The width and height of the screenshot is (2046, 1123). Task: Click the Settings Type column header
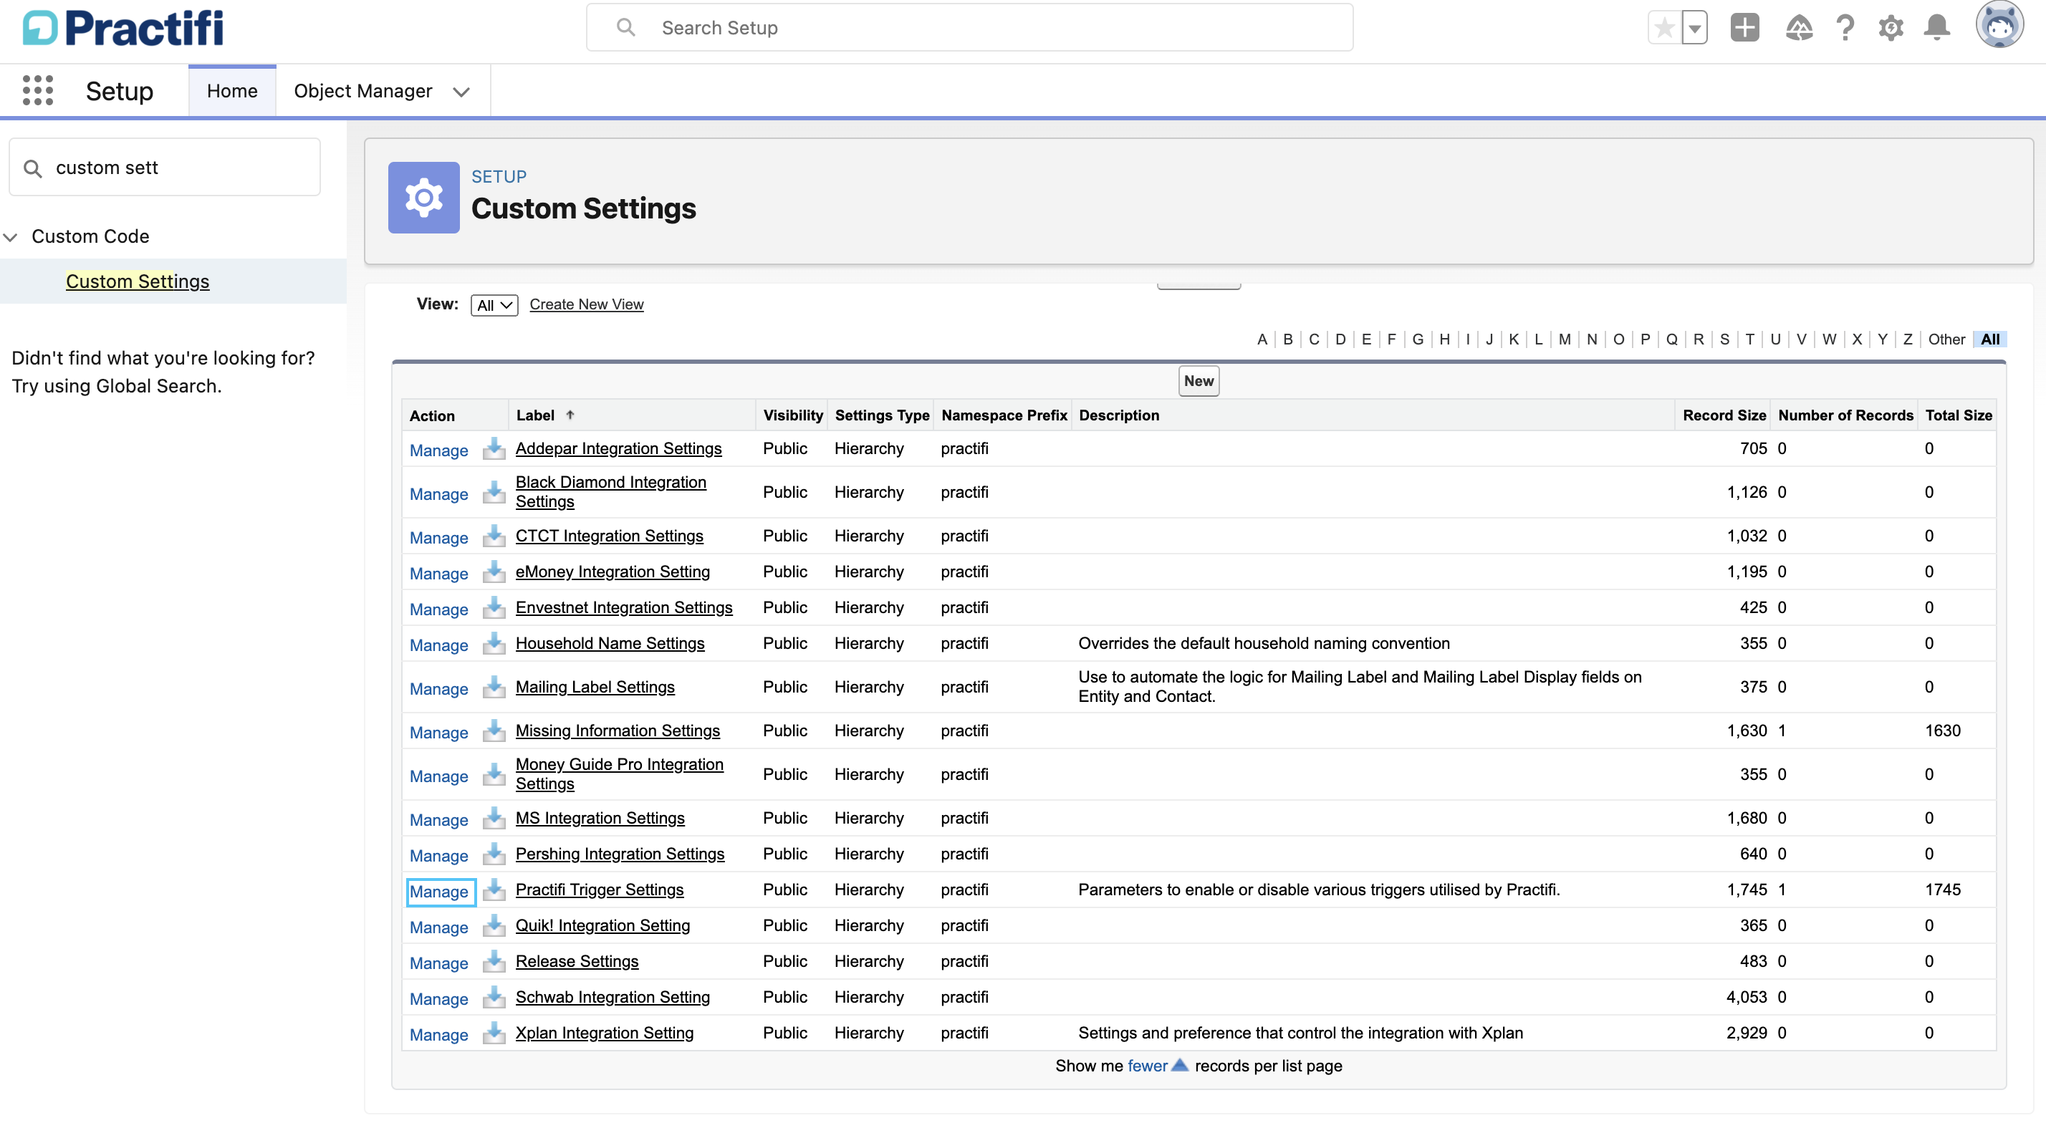tap(882, 415)
